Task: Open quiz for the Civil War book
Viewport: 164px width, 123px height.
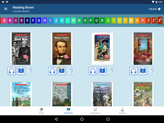Action: click(x=30, y=71)
